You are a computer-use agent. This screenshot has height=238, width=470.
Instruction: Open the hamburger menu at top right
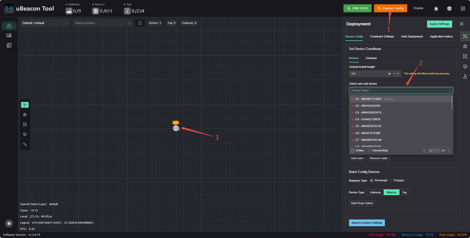point(463,9)
